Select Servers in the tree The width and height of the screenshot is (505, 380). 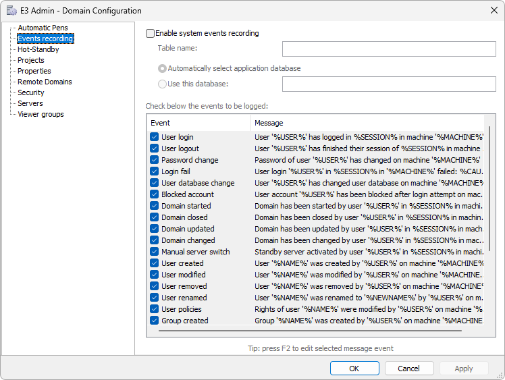tap(30, 103)
